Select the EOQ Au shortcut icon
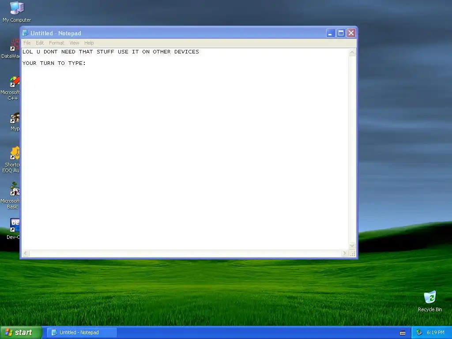 point(11,159)
